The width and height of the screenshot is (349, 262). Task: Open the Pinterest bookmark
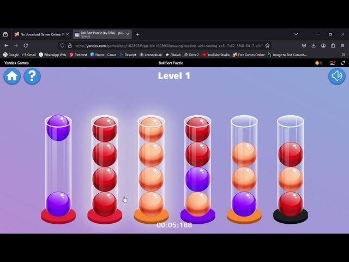coord(78,55)
